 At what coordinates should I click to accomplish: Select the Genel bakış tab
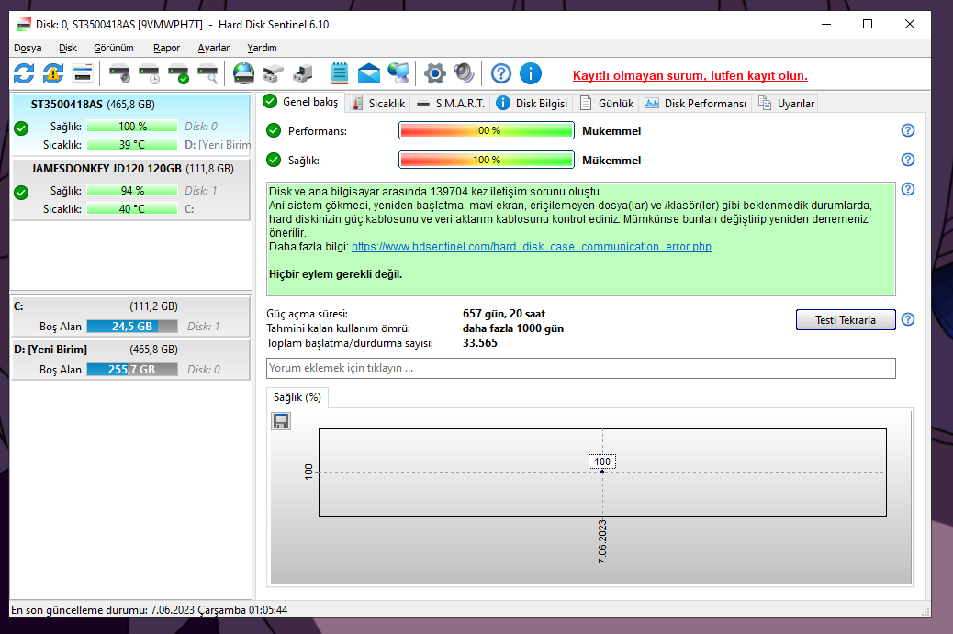click(x=301, y=102)
